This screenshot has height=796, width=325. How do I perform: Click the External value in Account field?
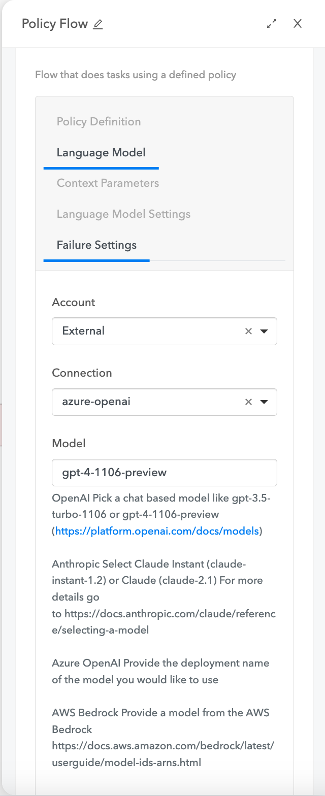pyautogui.click(x=83, y=331)
